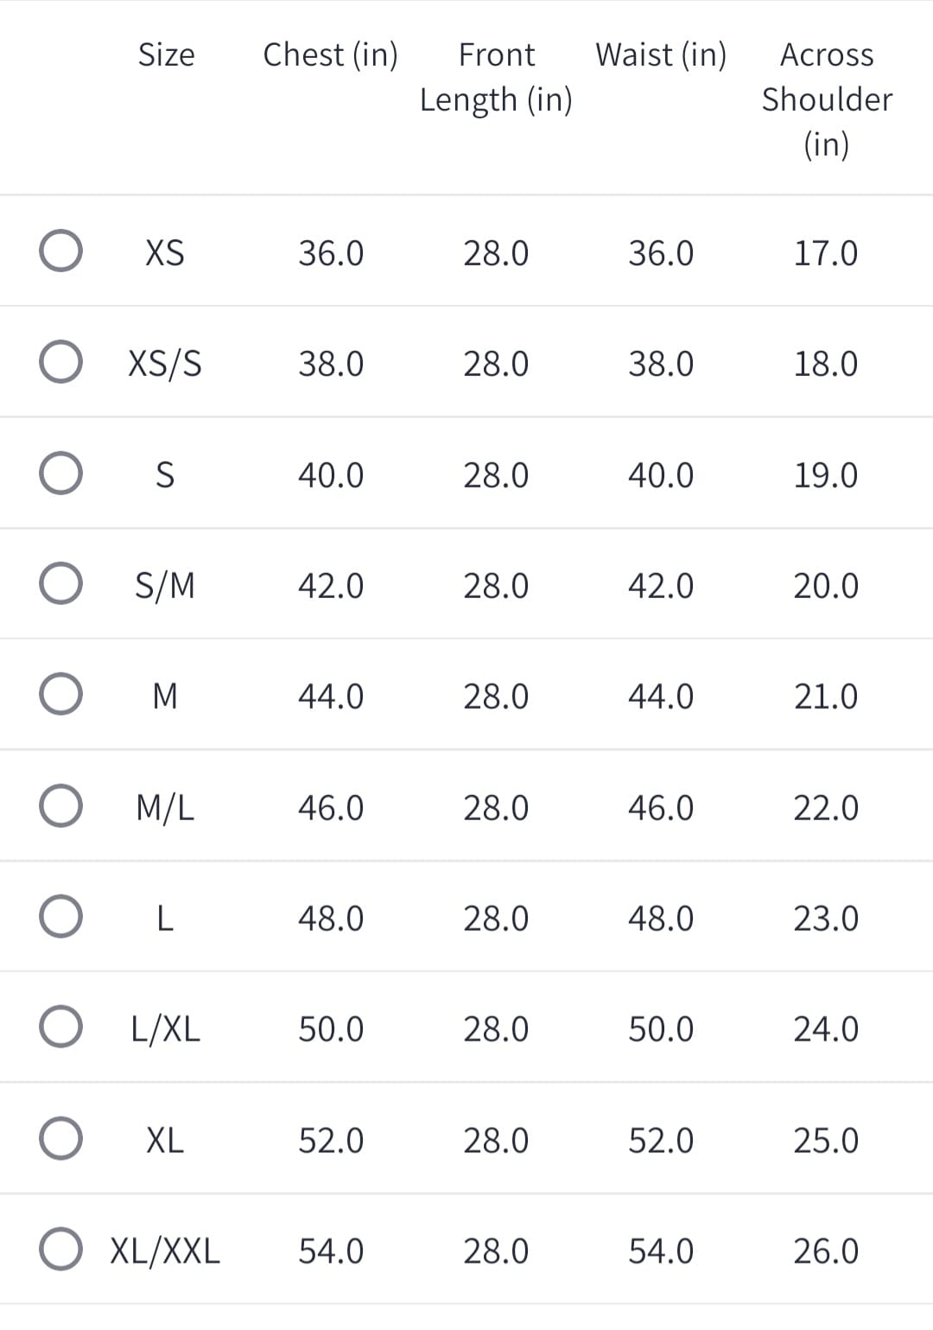
Task: Click the Front Length (in) header
Action: click(496, 77)
